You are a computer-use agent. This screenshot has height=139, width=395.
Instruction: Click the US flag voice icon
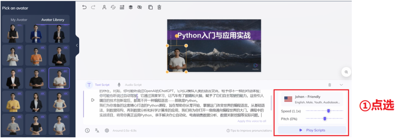click(288, 99)
